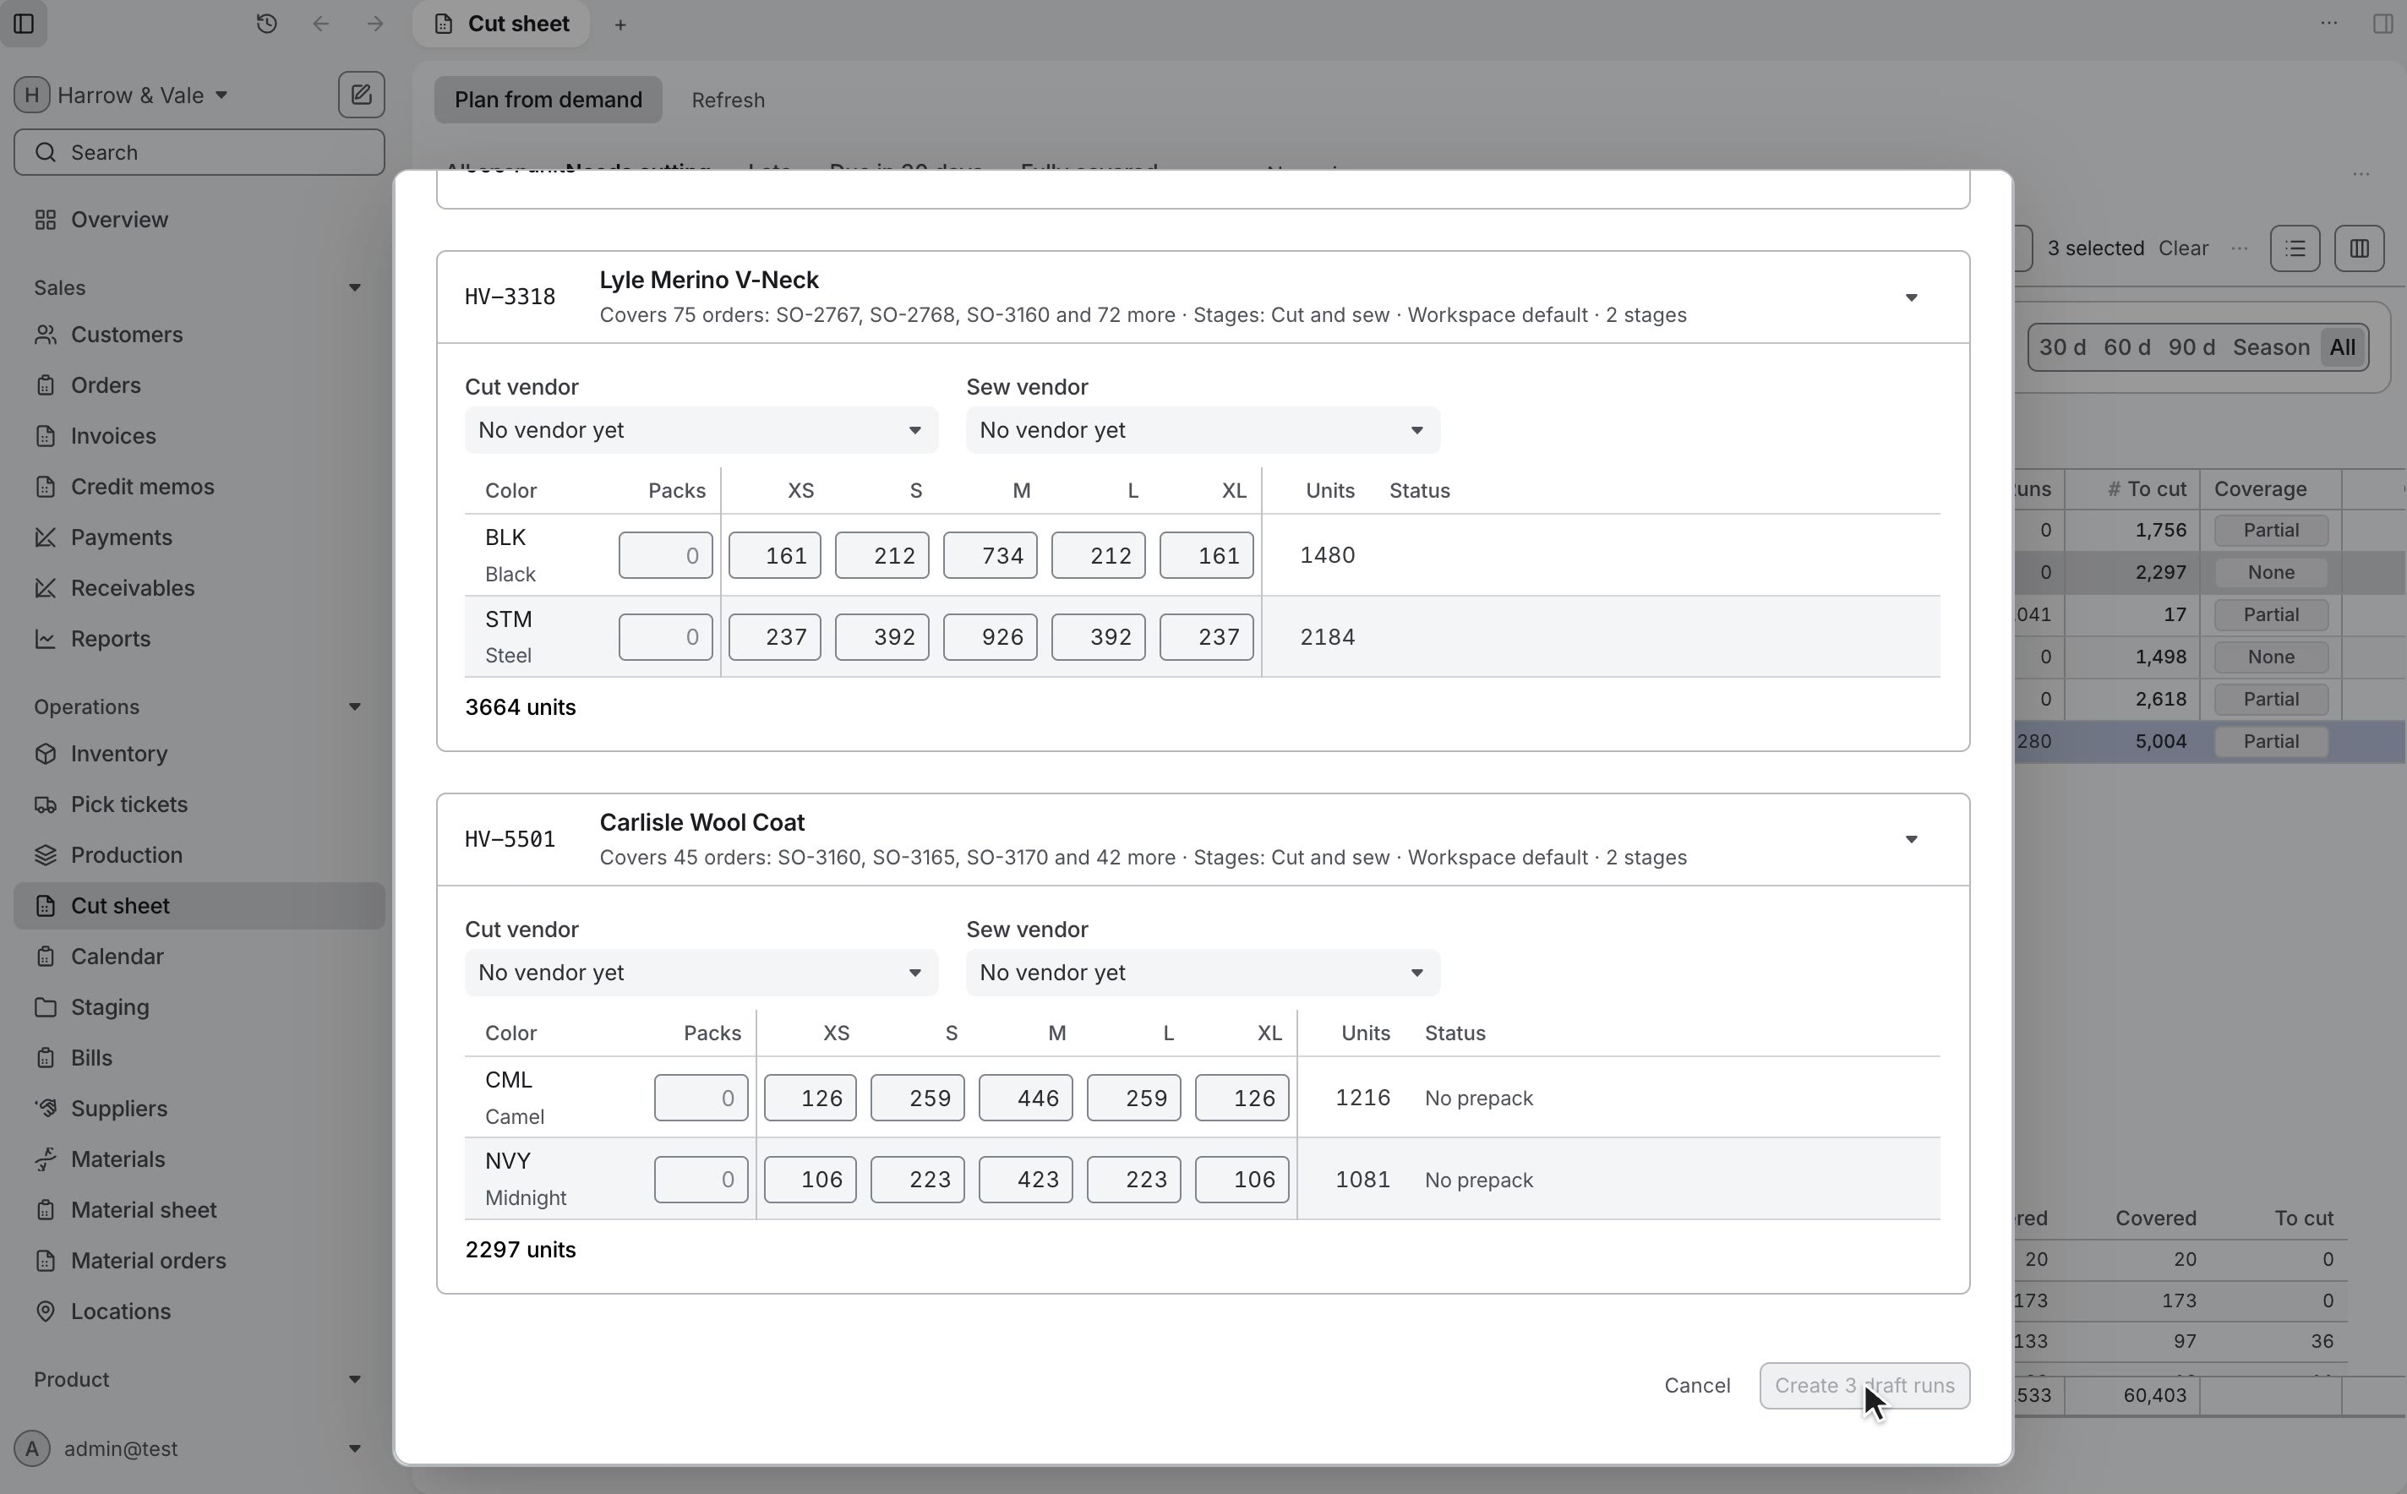The image size is (2407, 1494).
Task: Click the Refresh button
Action: 729,100
